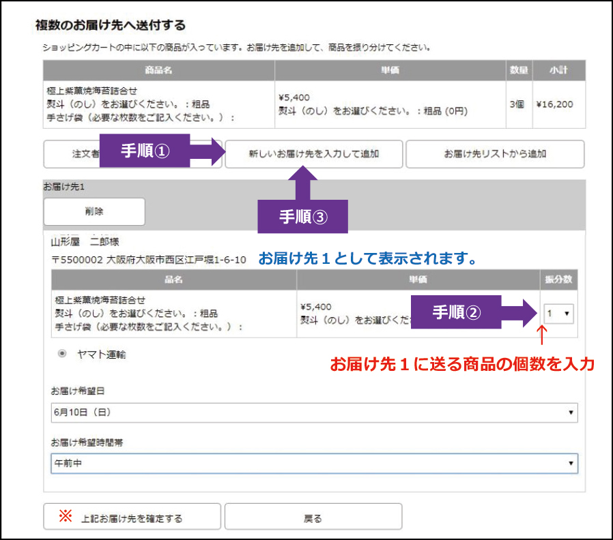
Task: Open the お届け希望時間帯 dropdown showing 午前中
Action: coord(314,463)
